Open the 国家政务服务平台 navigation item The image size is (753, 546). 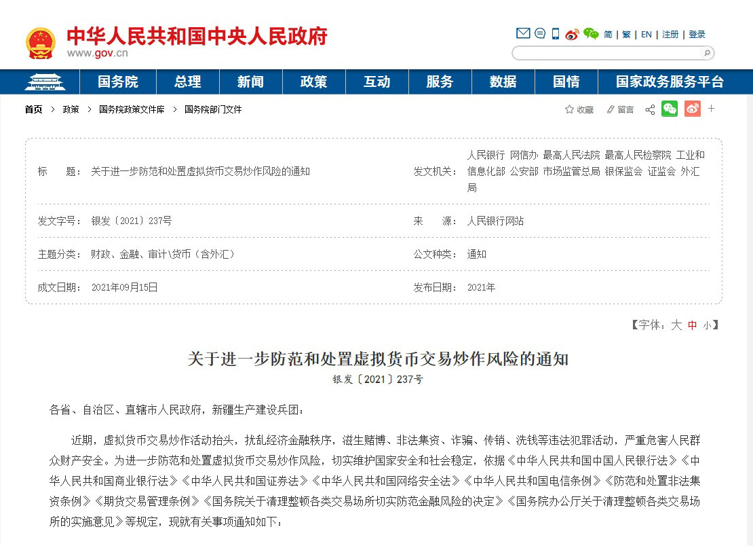670,82
